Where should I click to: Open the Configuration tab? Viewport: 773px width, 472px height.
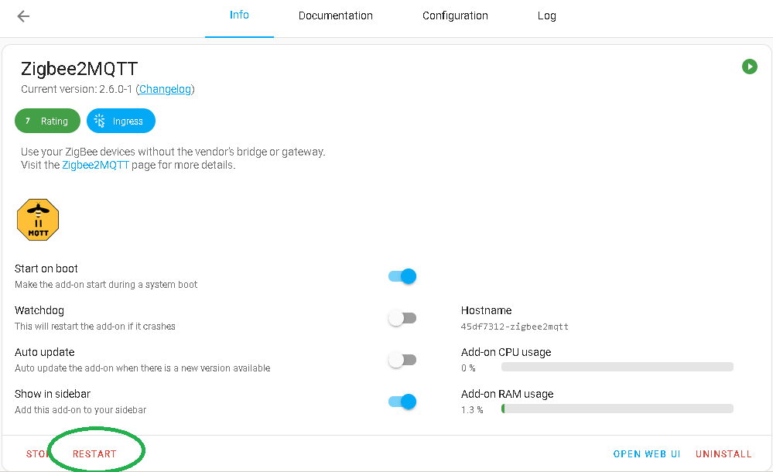tap(455, 15)
